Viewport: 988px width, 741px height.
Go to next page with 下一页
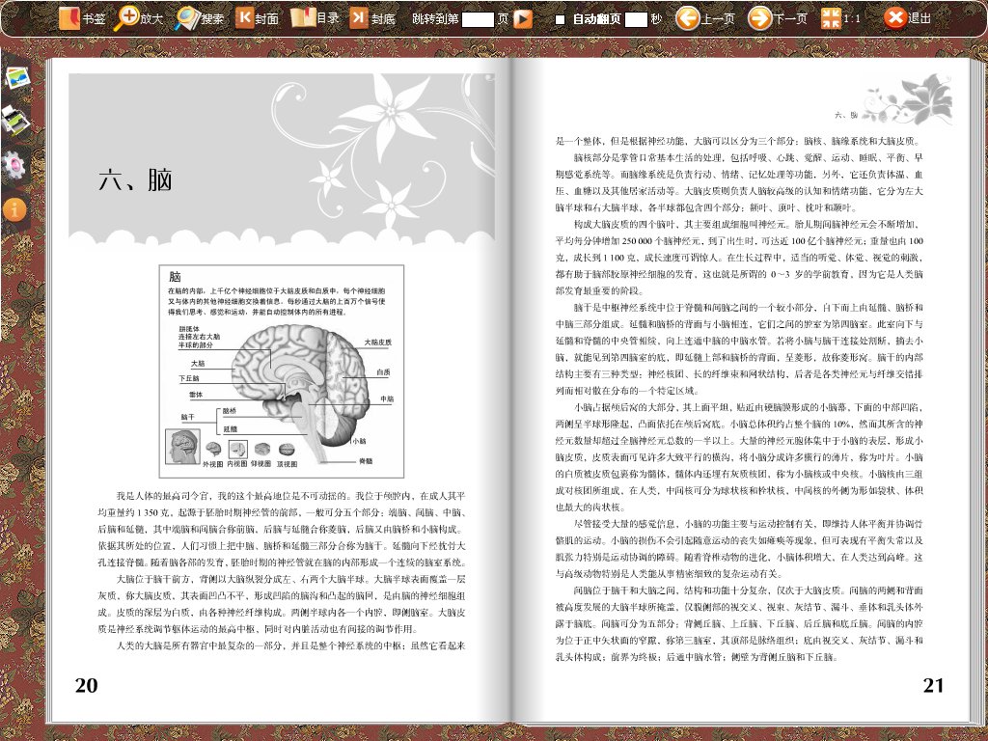tap(777, 18)
